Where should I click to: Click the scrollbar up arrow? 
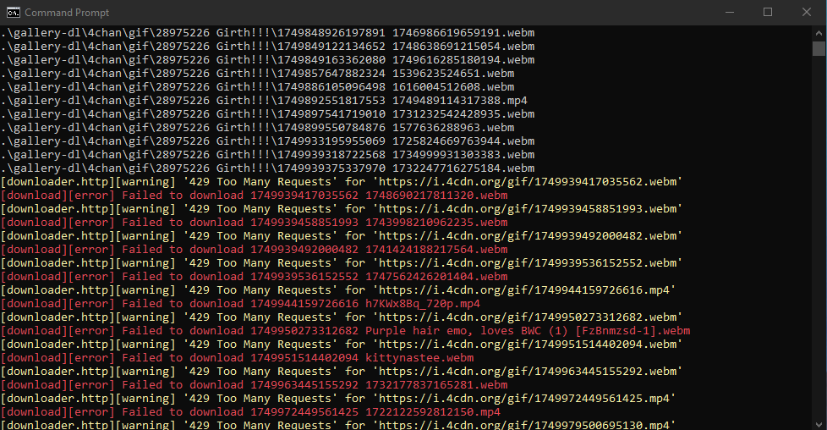pyautogui.click(x=819, y=32)
